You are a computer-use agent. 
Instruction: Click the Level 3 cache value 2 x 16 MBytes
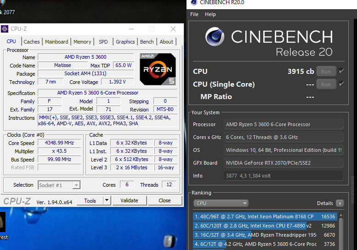(x=131, y=167)
